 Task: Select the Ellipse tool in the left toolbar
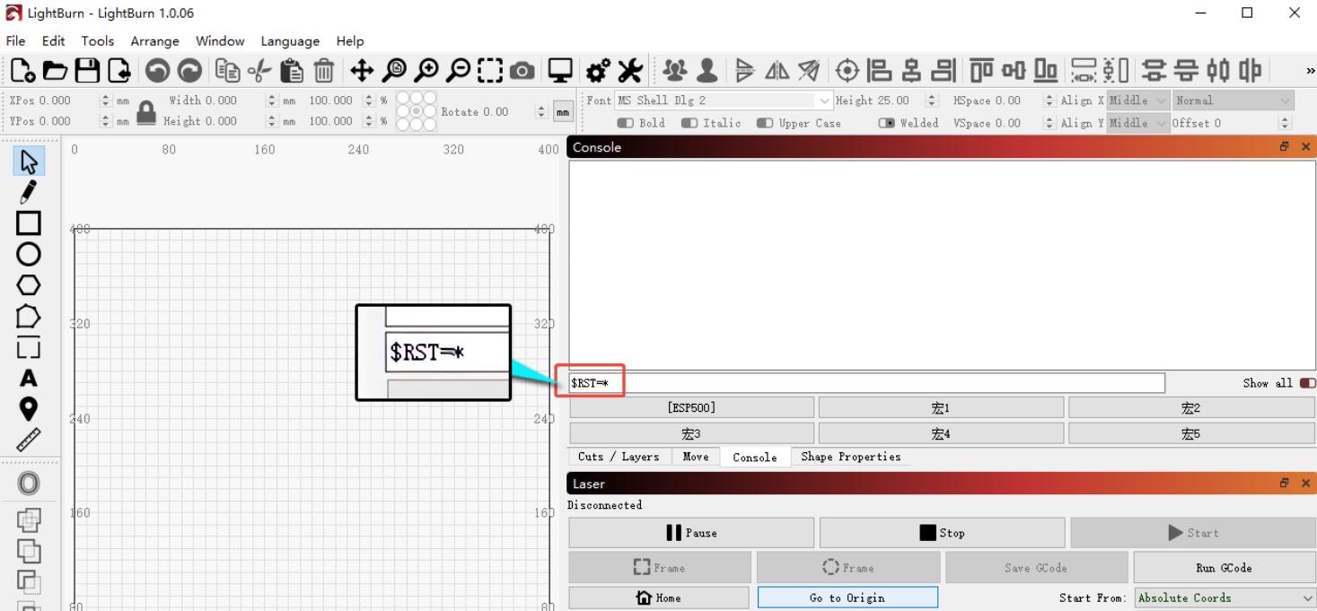pos(29,254)
